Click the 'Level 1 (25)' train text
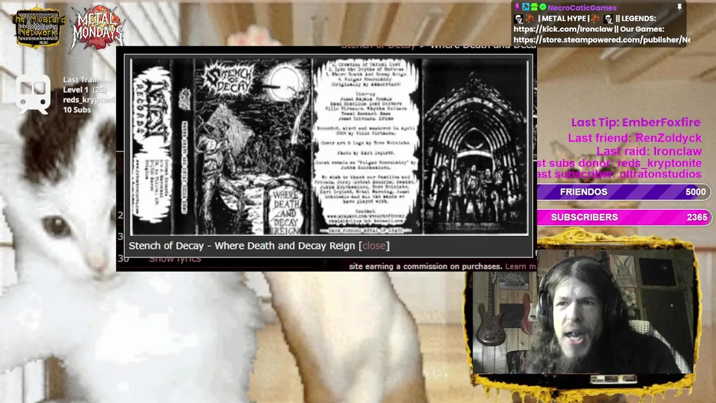This screenshot has width=716, height=403. click(84, 90)
